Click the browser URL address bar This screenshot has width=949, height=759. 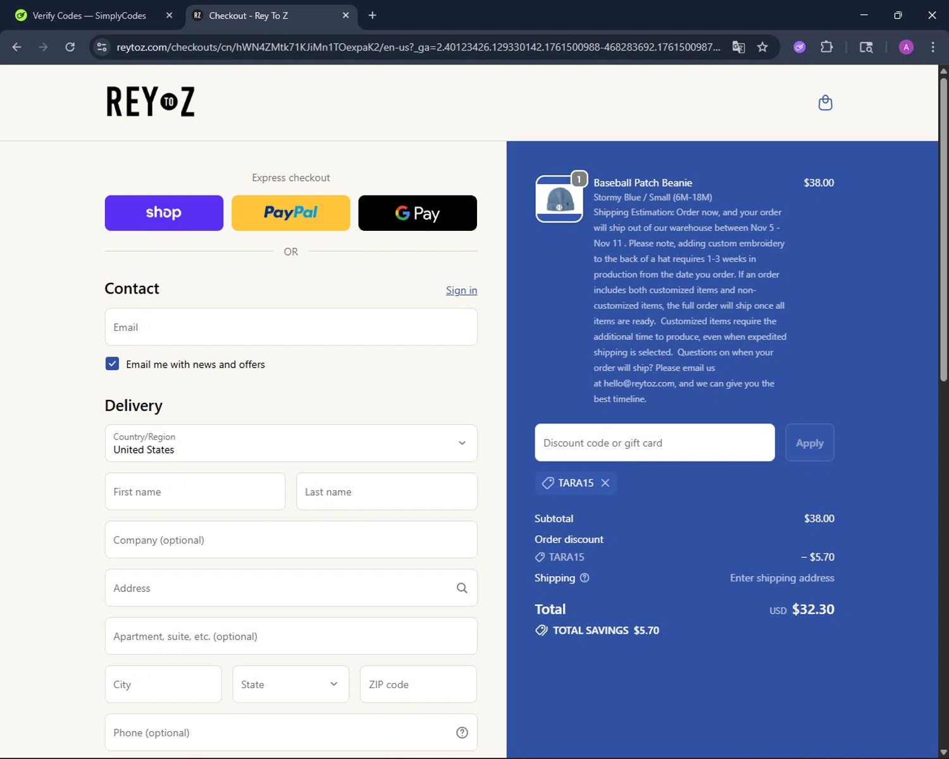418,47
